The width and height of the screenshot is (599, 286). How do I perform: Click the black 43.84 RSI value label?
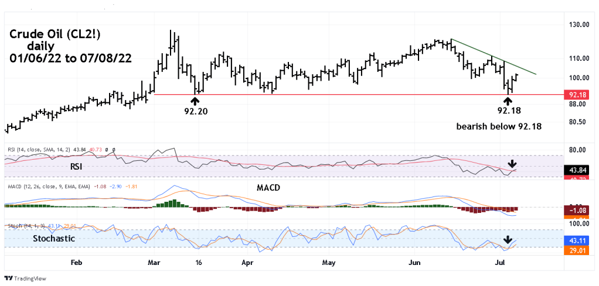(578, 170)
